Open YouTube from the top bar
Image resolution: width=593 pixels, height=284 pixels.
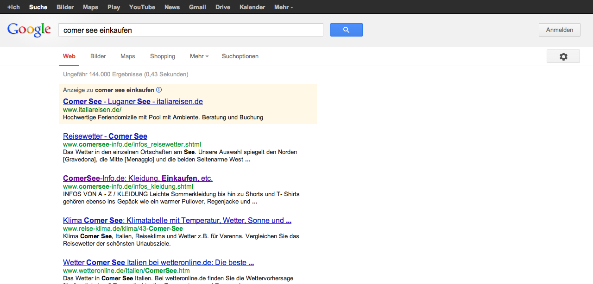(142, 7)
